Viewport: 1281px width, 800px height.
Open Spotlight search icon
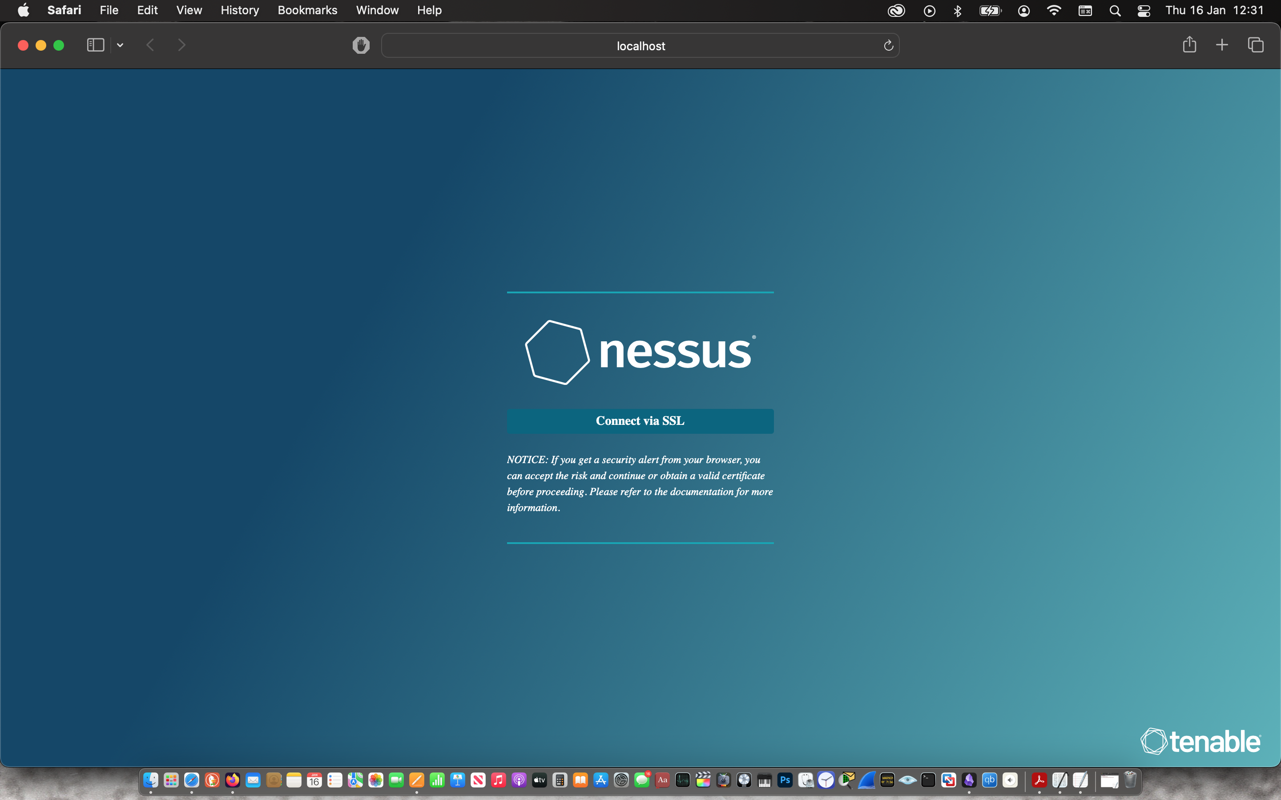(x=1115, y=11)
